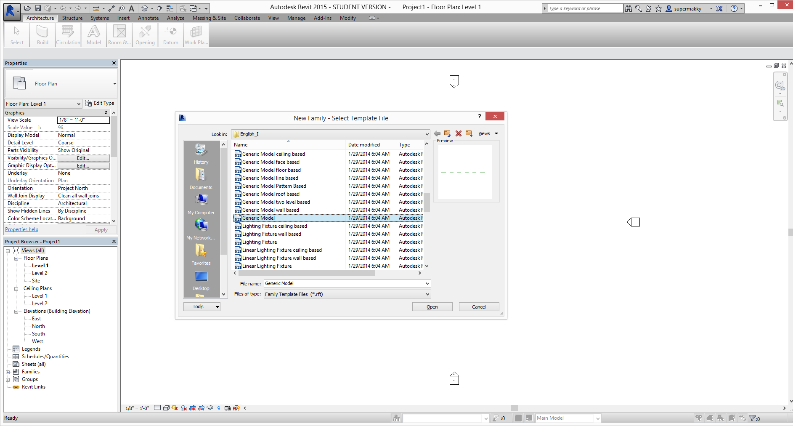The width and height of the screenshot is (793, 426).
Task: Switch to the Massing & Site ribbon tab
Action: 209,18
